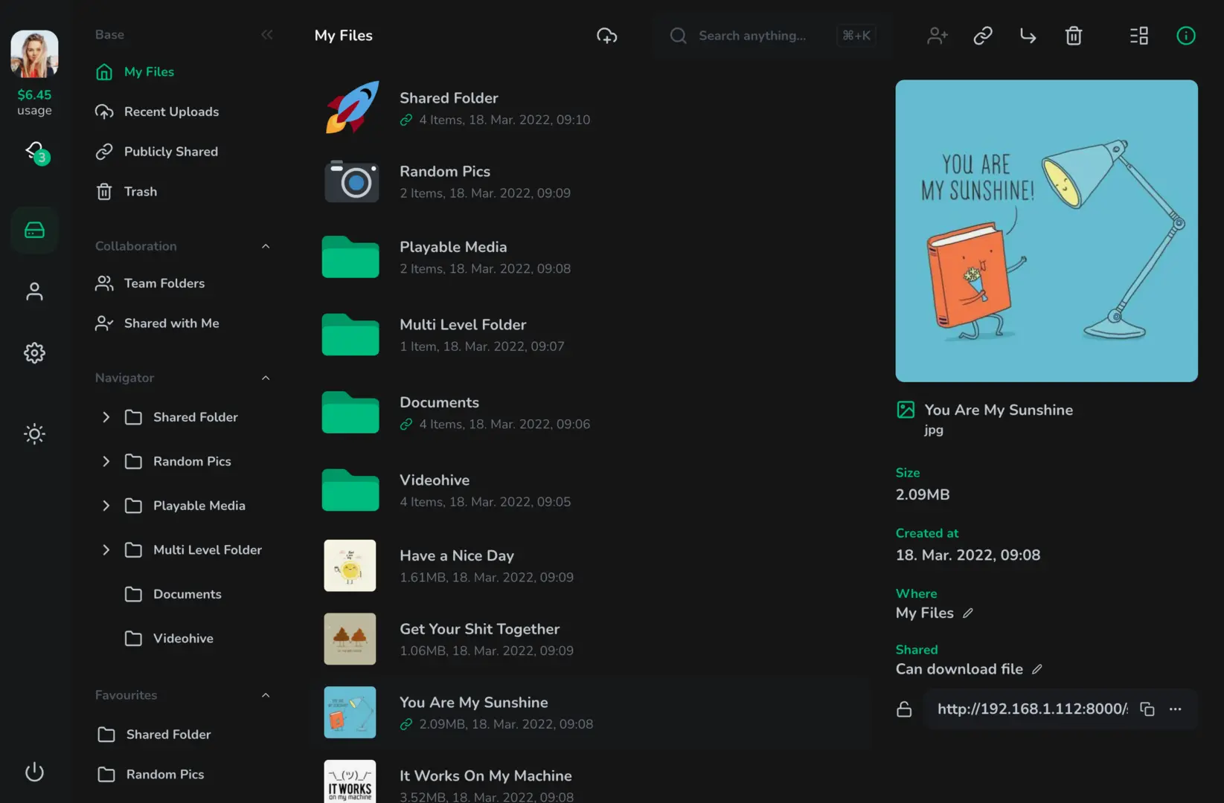Viewport: 1224px width, 803px height.
Task: Switch view with the layout icon
Action: pos(1138,36)
